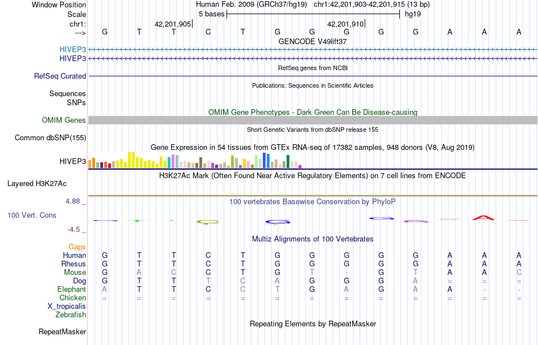Click the olive C PhyloP conservation logo
This screenshot has width=538, height=345.
[x=208, y=222]
